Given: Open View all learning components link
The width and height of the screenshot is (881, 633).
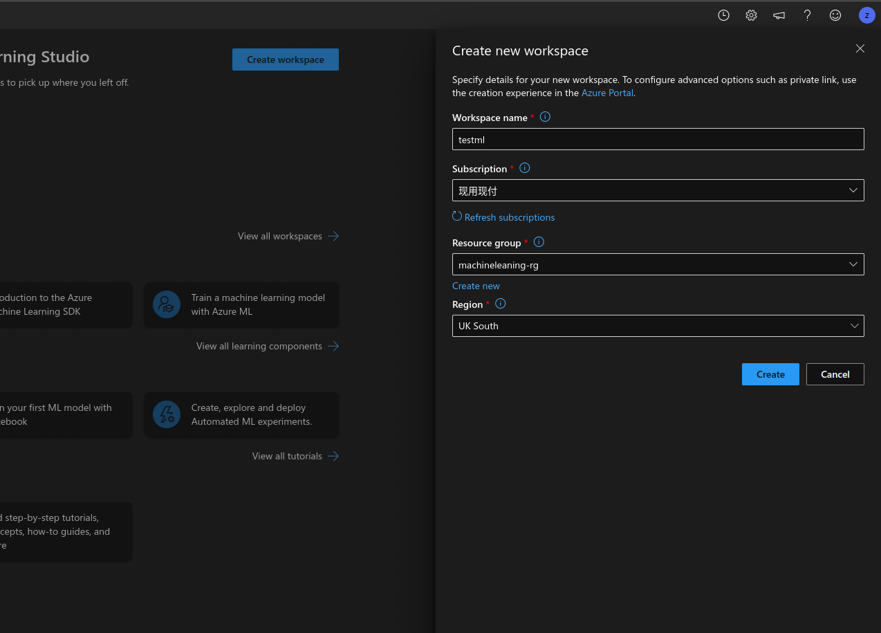Looking at the screenshot, I should pos(259,346).
